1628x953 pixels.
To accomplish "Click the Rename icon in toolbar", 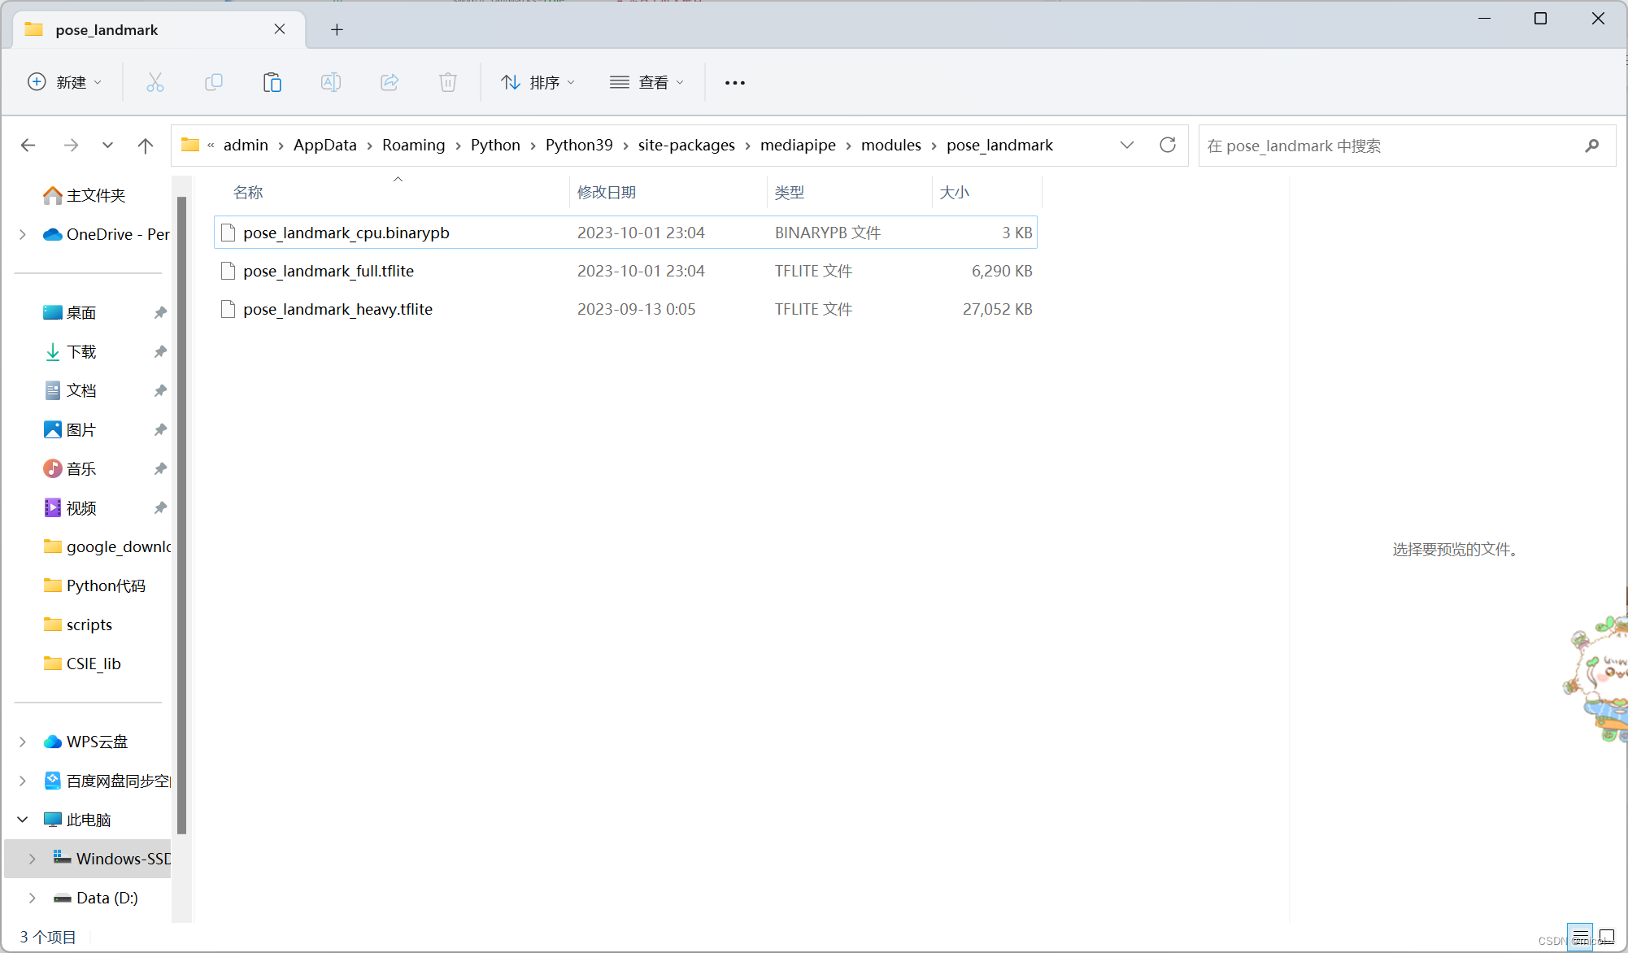I will (331, 82).
